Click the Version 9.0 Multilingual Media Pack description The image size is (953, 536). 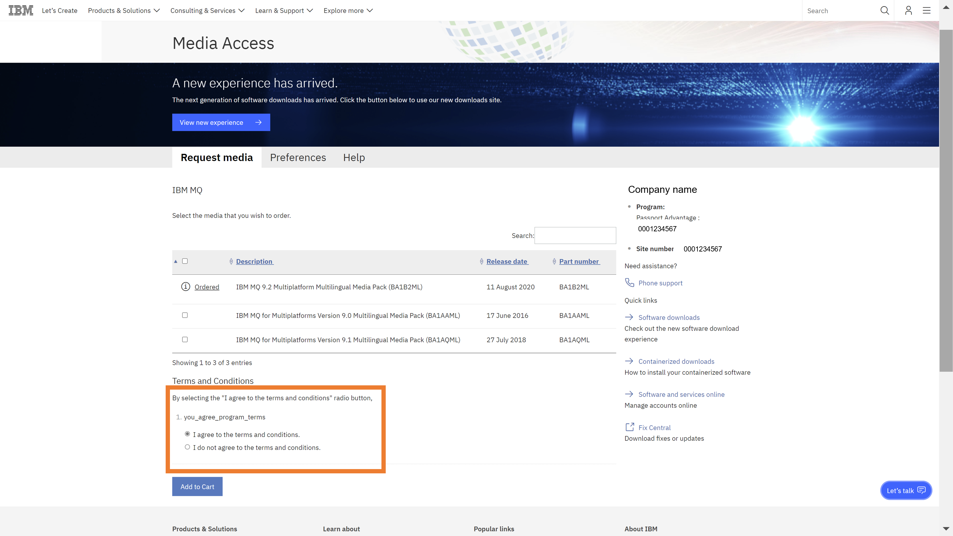[348, 316]
